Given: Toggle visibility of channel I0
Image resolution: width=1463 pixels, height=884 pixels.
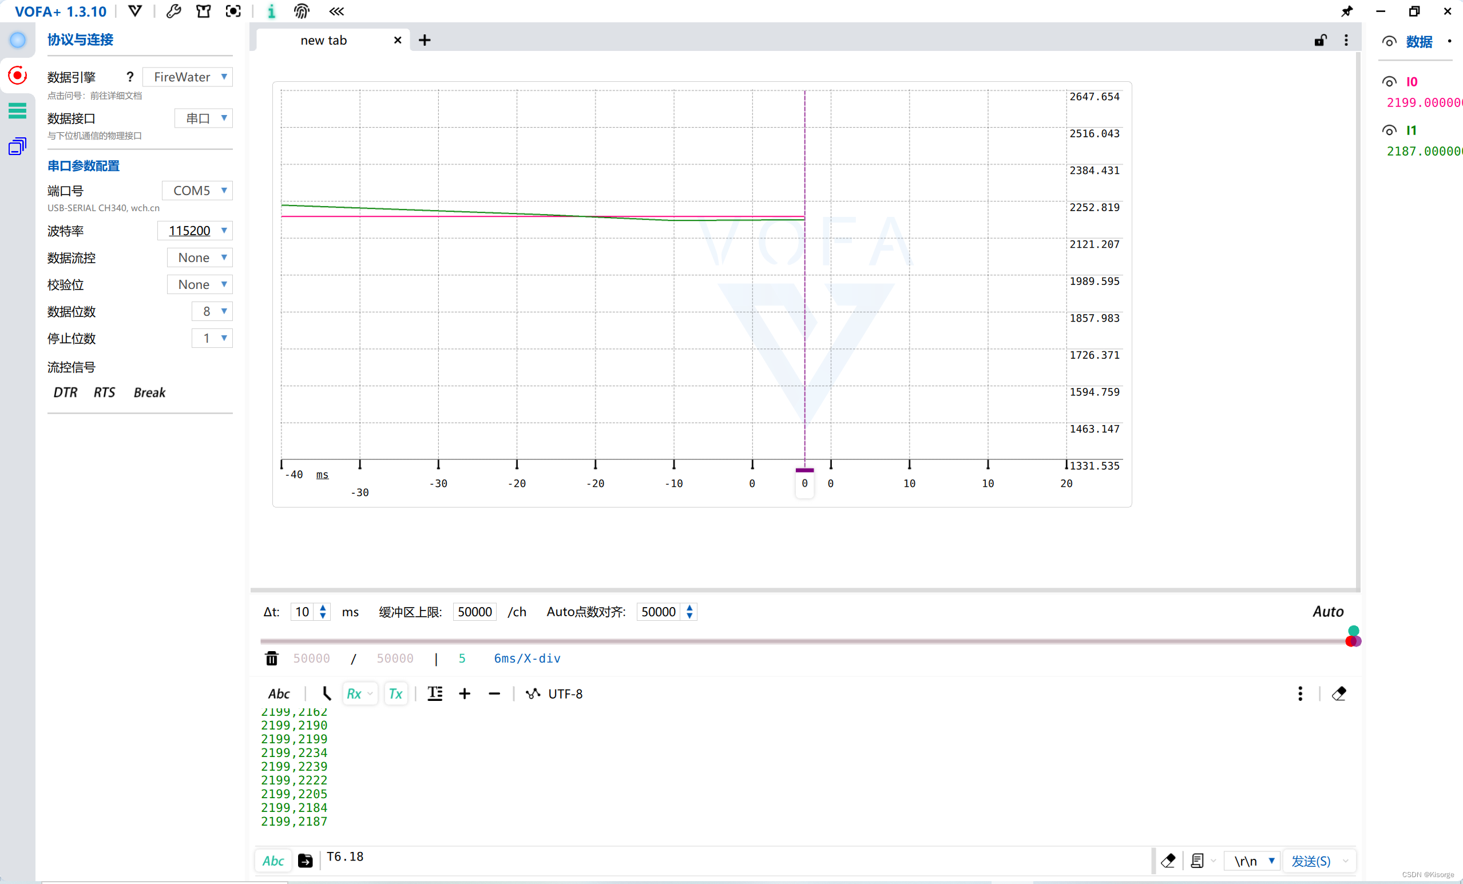Looking at the screenshot, I should pyautogui.click(x=1389, y=82).
